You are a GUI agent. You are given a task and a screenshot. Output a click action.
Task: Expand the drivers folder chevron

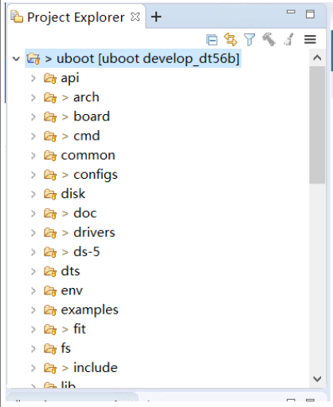coord(33,233)
